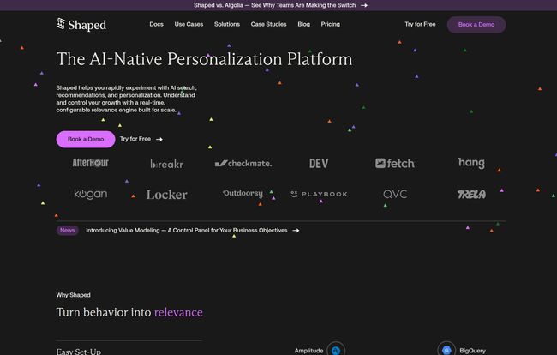Visit the Blog page
Screen dimensions: 557x355
(x=303, y=24)
